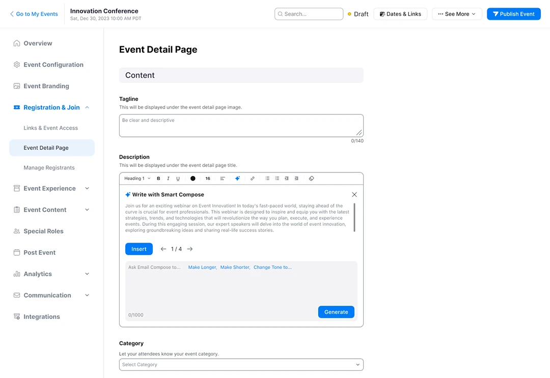Open the Select Category dropdown

coord(241,365)
